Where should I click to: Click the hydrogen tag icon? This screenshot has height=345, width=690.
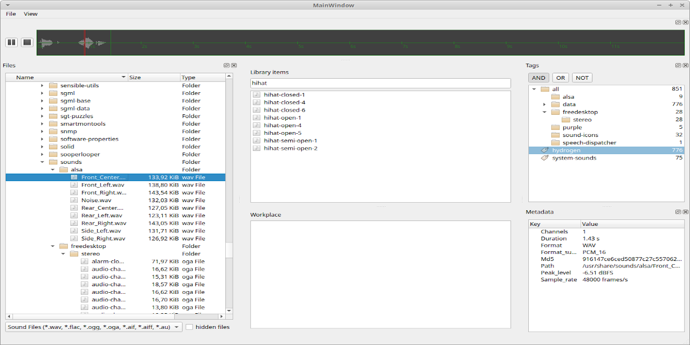(544, 150)
